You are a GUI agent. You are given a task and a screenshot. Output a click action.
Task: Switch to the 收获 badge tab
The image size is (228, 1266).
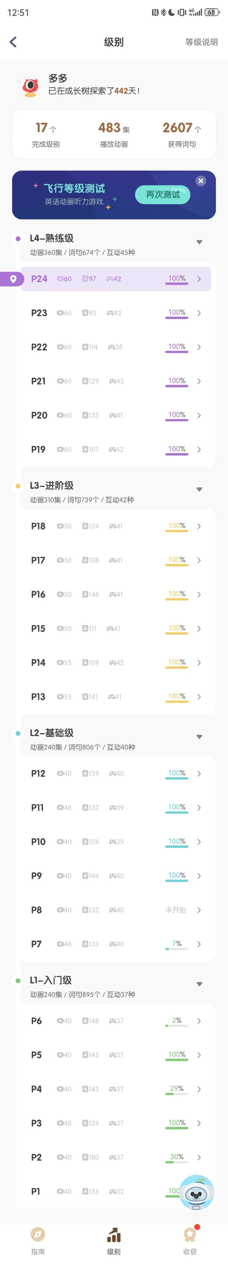pyautogui.click(x=190, y=1241)
